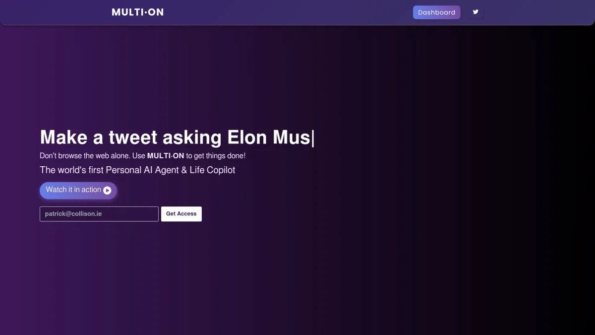
Task: Click the word "asking" in the headline
Action: 192,137
